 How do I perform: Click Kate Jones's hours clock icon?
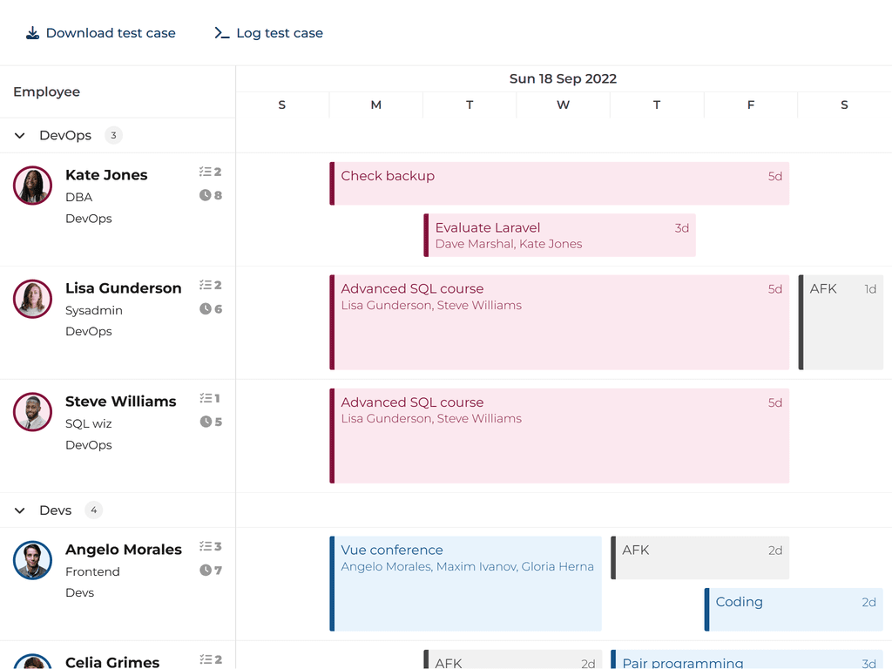(206, 195)
